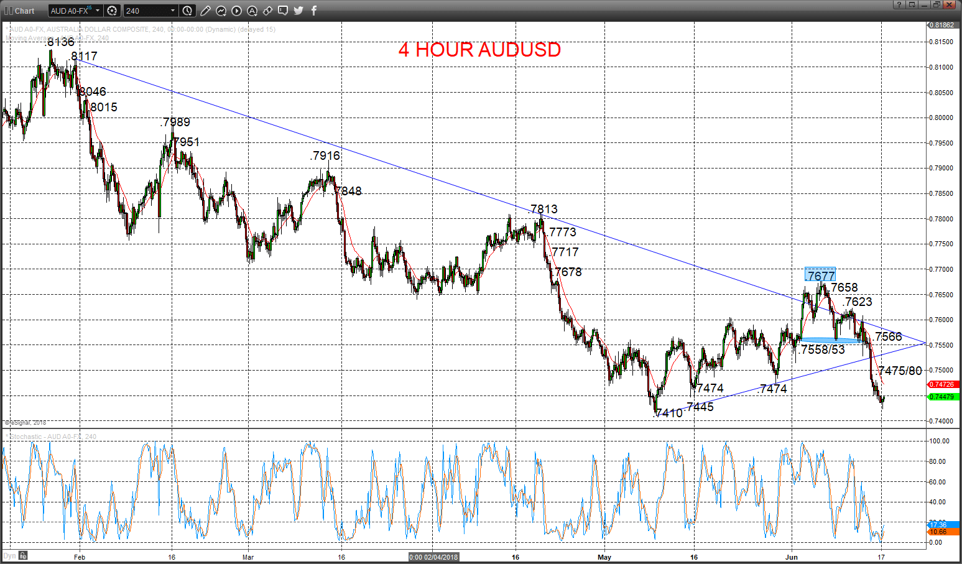Select the .7658 annotation label
This screenshot has width=962, height=564.
(843, 287)
